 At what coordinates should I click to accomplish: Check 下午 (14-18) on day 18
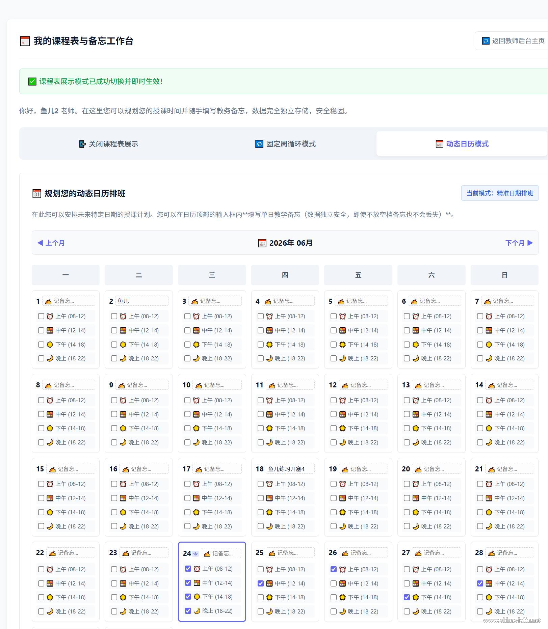[261, 513]
